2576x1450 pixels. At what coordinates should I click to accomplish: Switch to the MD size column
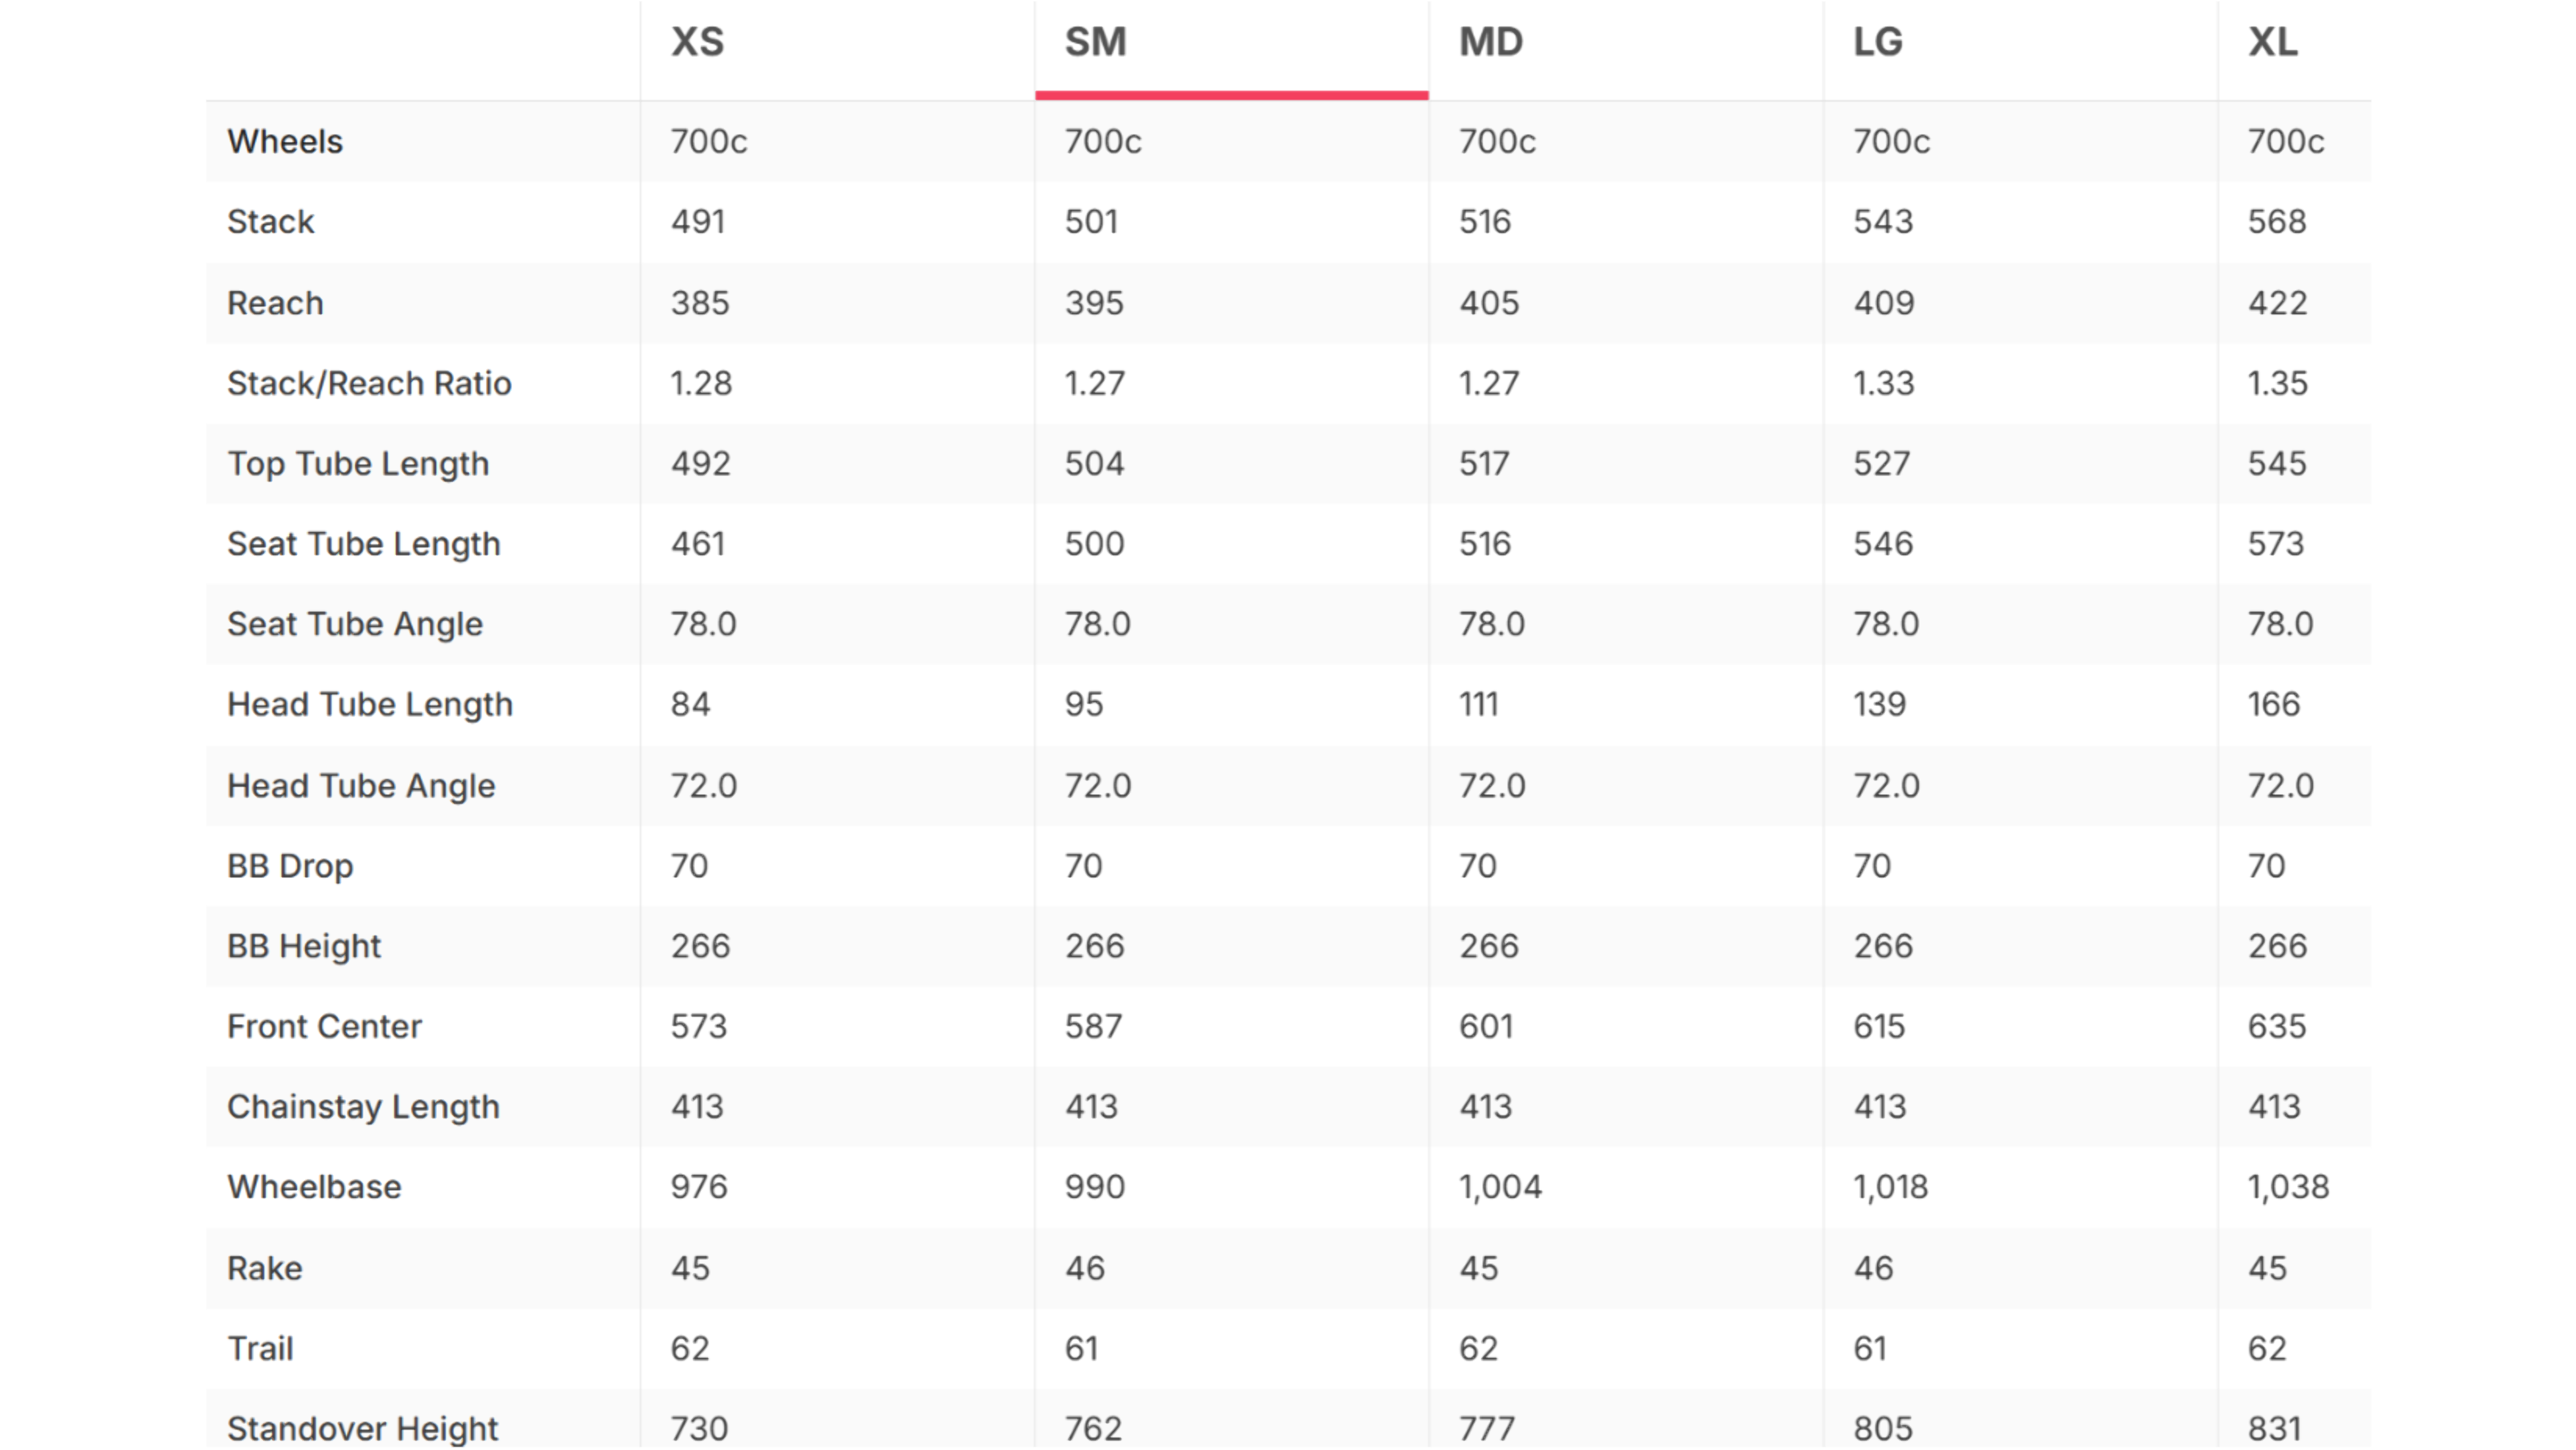click(x=1490, y=42)
